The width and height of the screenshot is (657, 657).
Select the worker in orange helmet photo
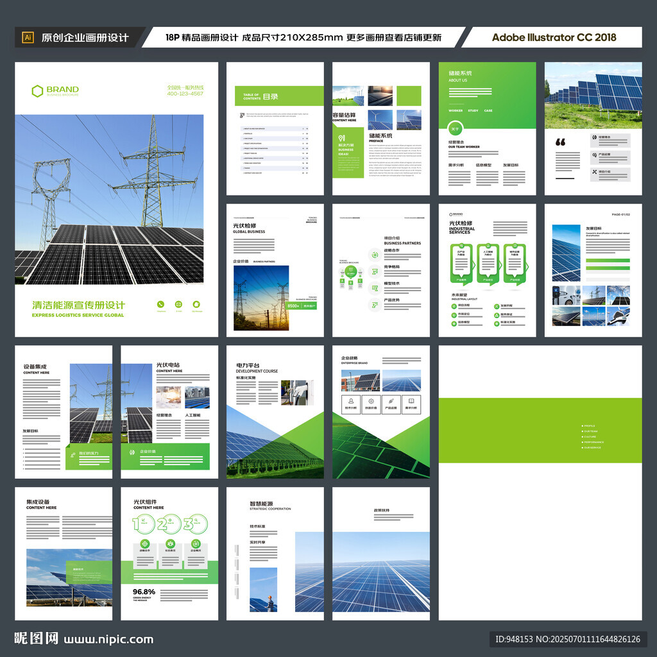[263, 590]
